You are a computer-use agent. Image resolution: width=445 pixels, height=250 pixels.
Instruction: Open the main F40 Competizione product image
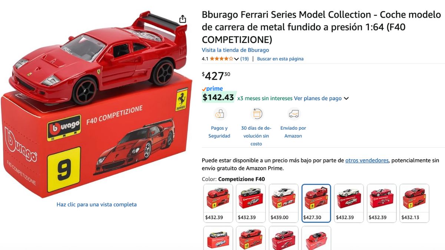(x=96, y=106)
